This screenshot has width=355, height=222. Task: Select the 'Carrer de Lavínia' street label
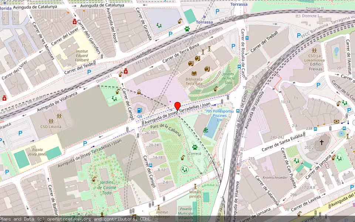tap(306, 203)
